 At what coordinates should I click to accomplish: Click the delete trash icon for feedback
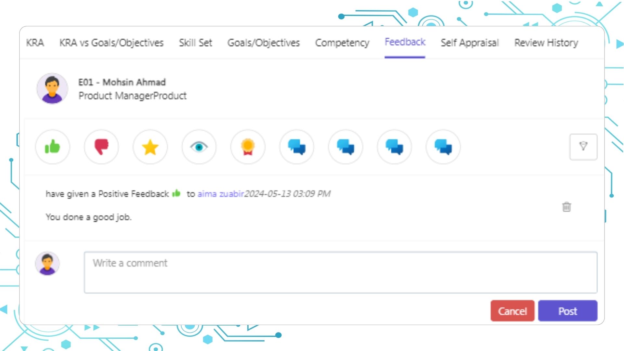pos(566,207)
